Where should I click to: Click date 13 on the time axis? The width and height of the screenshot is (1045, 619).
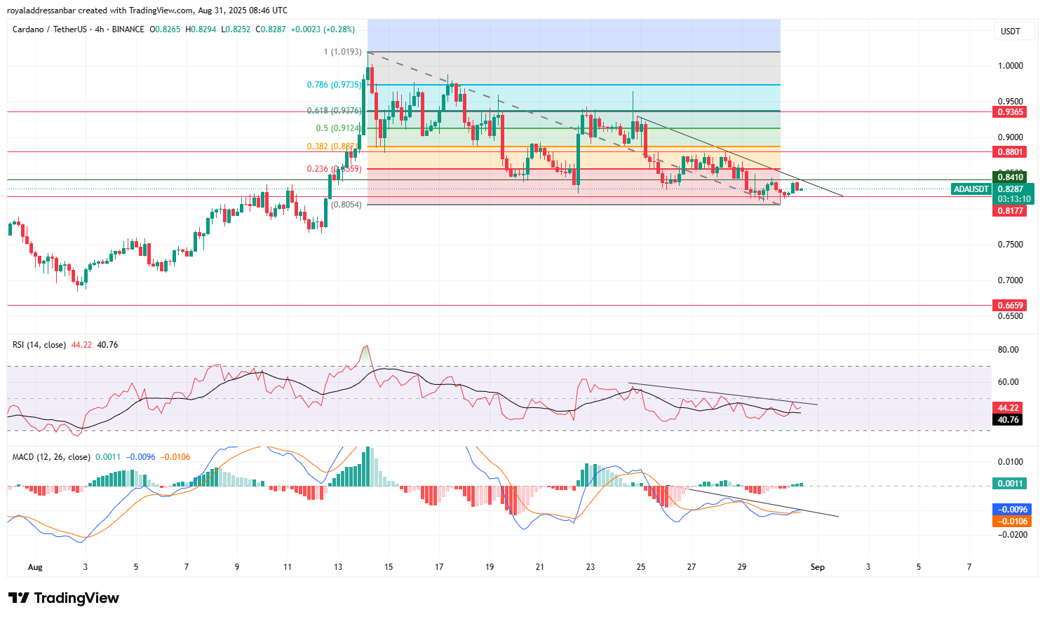(x=338, y=567)
